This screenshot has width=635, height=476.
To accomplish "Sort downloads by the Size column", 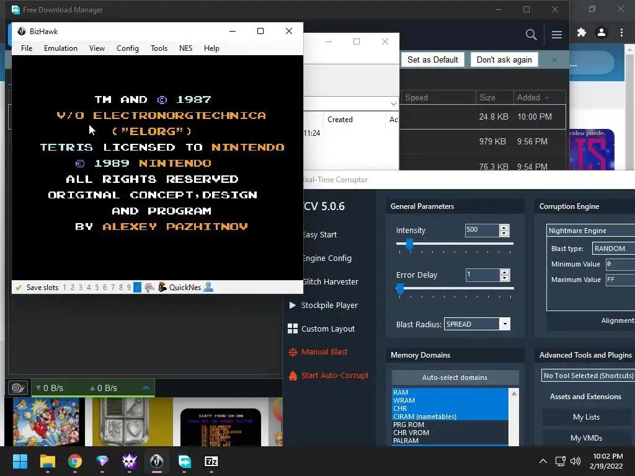I will coord(494,97).
